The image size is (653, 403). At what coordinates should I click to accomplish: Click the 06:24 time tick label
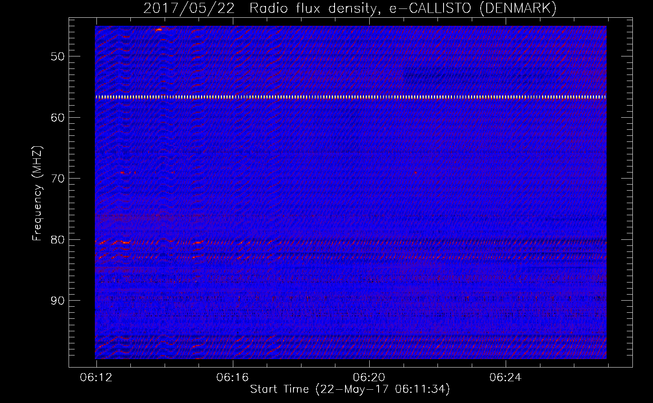click(x=505, y=378)
